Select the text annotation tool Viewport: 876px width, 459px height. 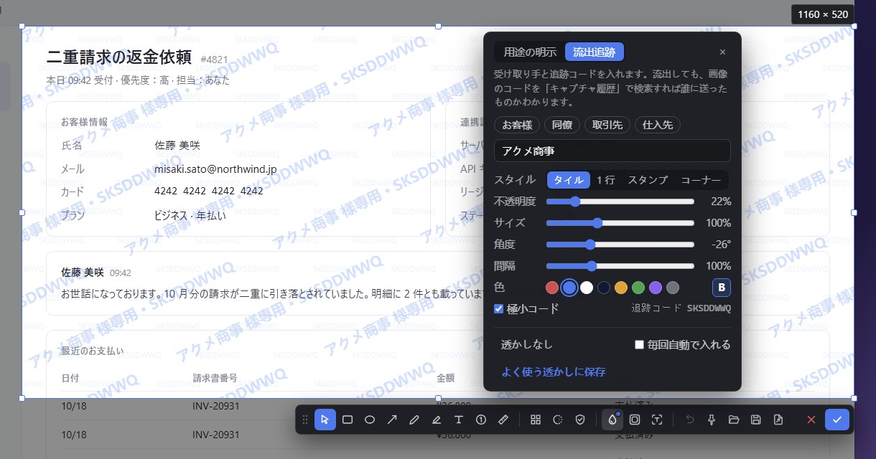(459, 420)
